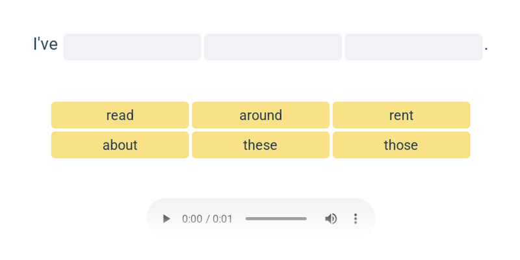
Task: Click the audio seek progress bar
Action: click(276, 219)
